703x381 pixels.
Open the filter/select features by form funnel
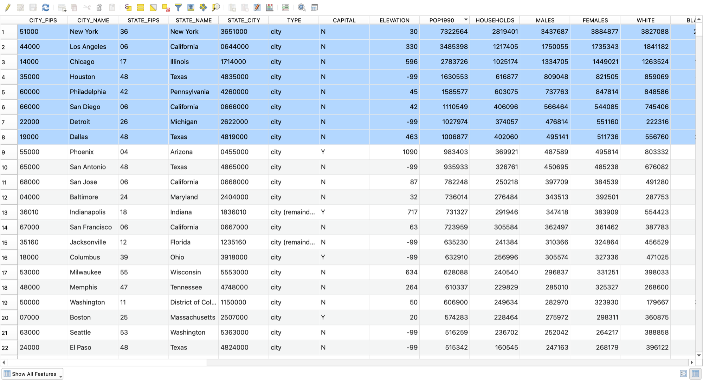178,7
